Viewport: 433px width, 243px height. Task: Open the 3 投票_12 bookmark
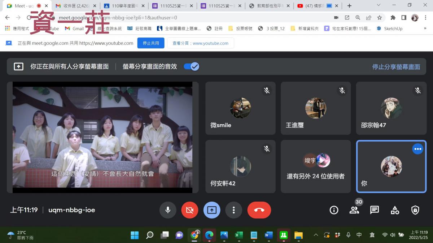pos(271,28)
